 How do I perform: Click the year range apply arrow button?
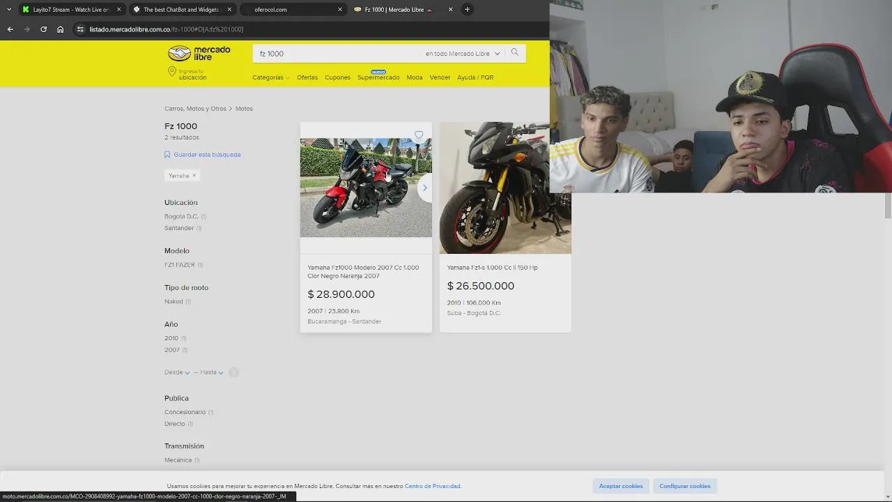(x=234, y=372)
